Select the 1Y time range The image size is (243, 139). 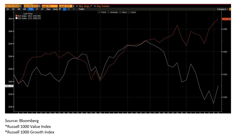point(37,9)
